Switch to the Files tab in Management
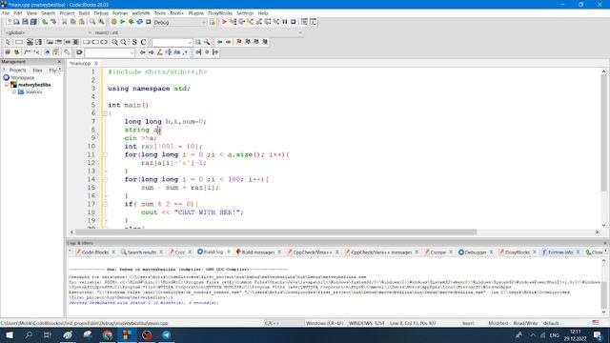The width and height of the screenshot is (610, 343). 37,71
